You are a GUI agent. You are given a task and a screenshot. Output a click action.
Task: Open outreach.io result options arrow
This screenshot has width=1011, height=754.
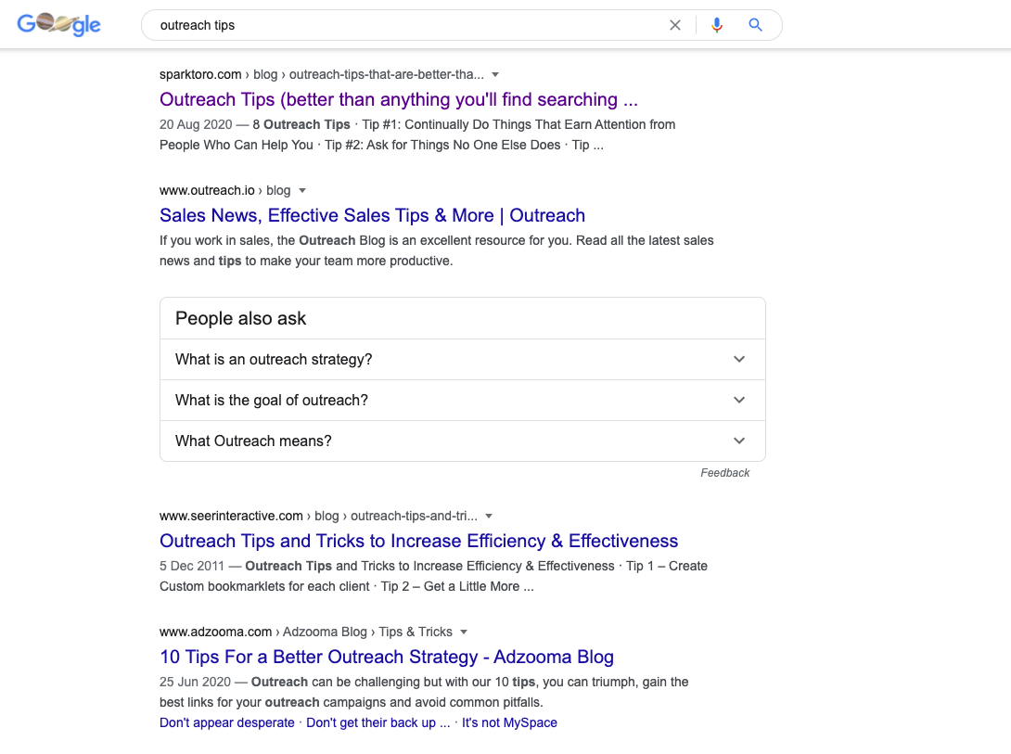click(301, 191)
